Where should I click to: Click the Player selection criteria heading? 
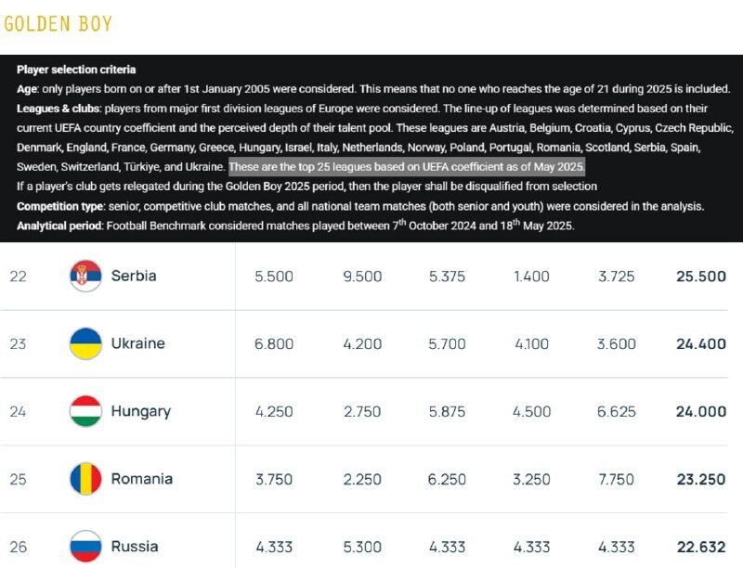(x=76, y=70)
